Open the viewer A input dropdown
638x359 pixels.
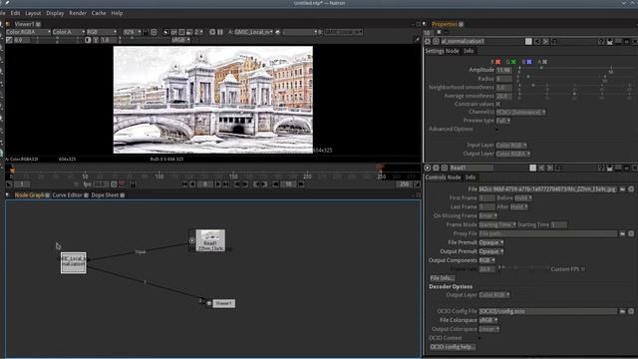click(x=253, y=32)
